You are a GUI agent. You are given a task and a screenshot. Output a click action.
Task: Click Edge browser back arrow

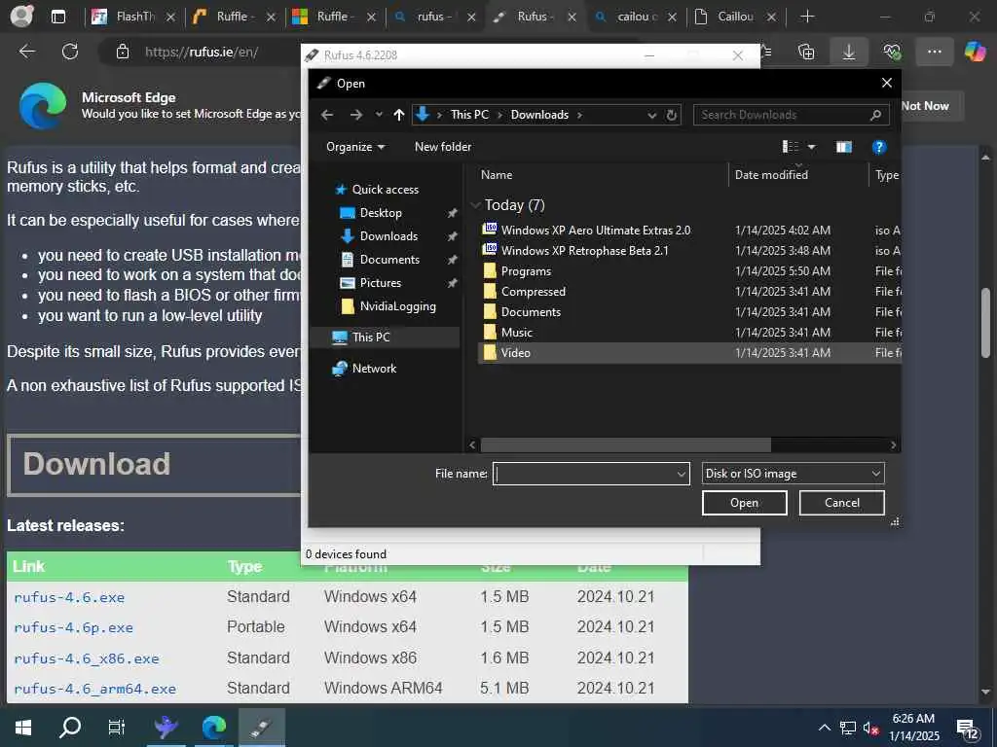pyautogui.click(x=26, y=52)
